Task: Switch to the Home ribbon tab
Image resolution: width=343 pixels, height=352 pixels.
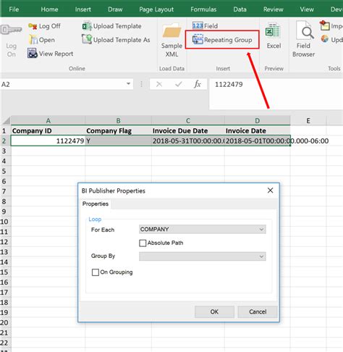Action: click(49, 9)
